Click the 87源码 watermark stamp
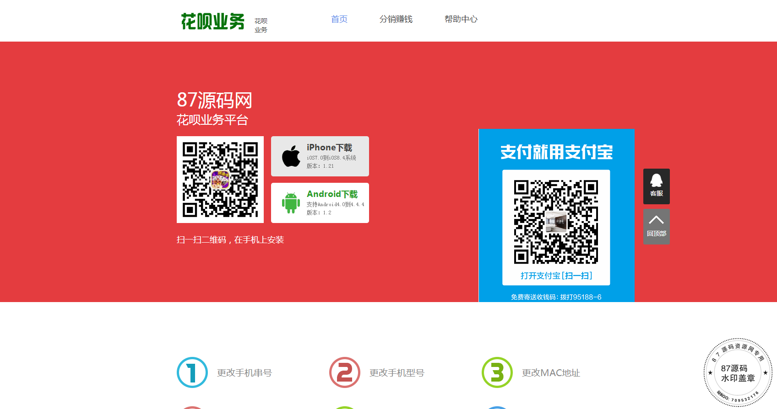The image size is (777, 409). coord(738,373)
